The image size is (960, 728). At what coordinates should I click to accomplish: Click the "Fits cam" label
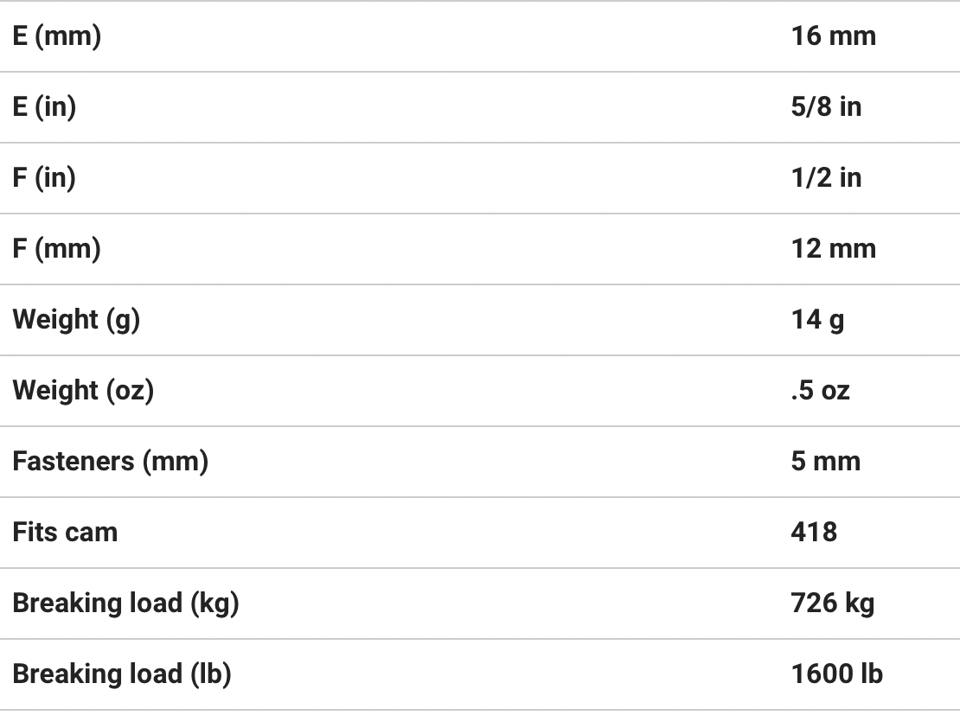tap(65, 533)
